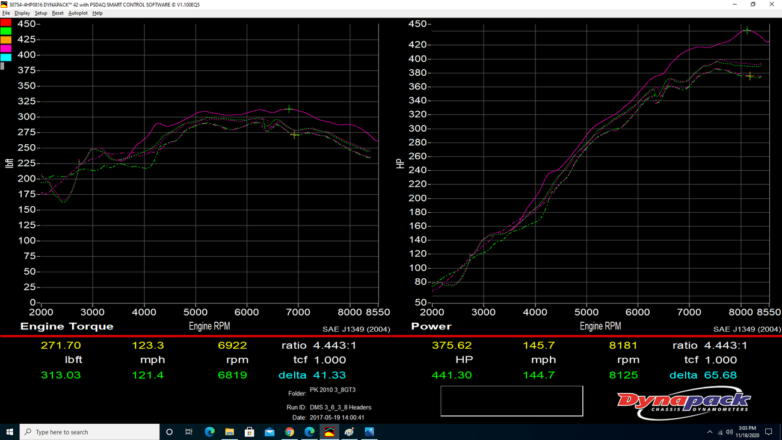Open the File menu
The width and height of the screenshot is (782, 440).
(6, 13)
